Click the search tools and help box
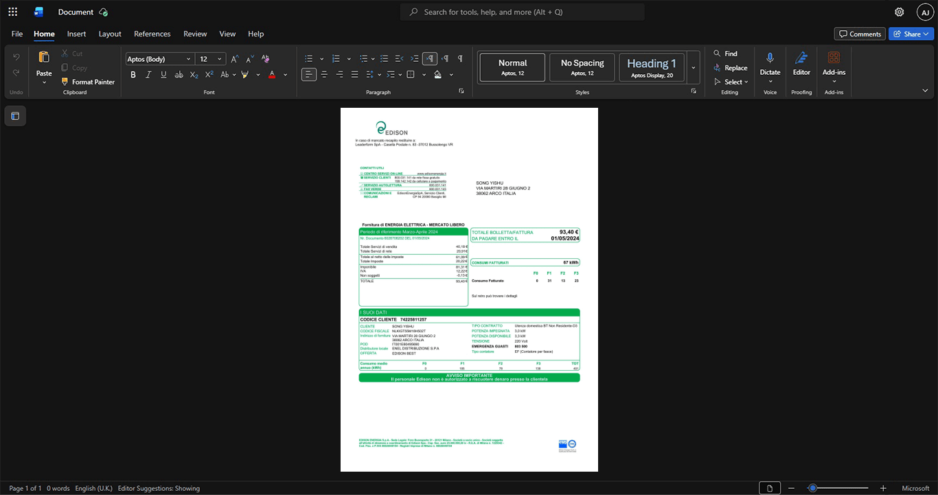 pyautogui.click(x=523, y=12)
